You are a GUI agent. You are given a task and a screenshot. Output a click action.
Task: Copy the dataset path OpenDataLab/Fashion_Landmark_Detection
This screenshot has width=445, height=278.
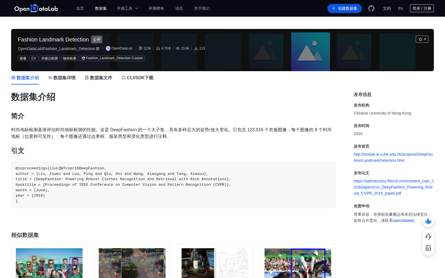pyautogui.click(x=98, y=49)
